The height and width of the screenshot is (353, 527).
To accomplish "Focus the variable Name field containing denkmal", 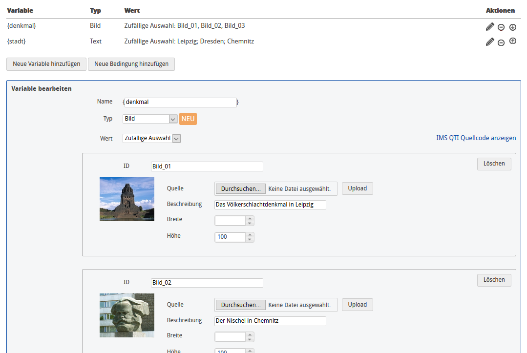I will tap(180, 103).
